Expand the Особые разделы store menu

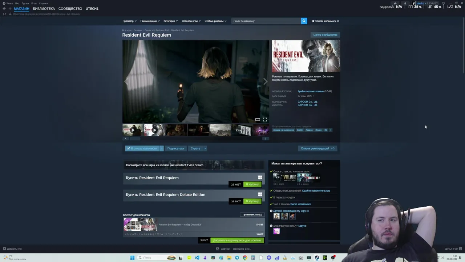pos(215,21)
